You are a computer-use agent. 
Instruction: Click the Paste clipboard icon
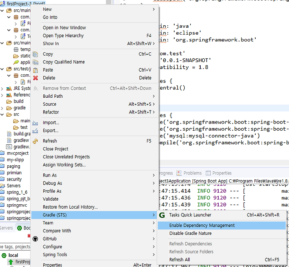35,70
